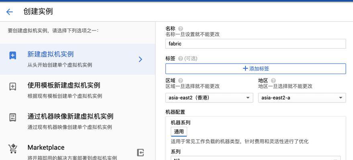Click the (可选) text beside 标签
The image size is (353, 160).
(191, 58)
